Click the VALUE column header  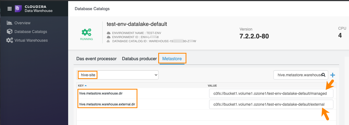pos(212,86)
